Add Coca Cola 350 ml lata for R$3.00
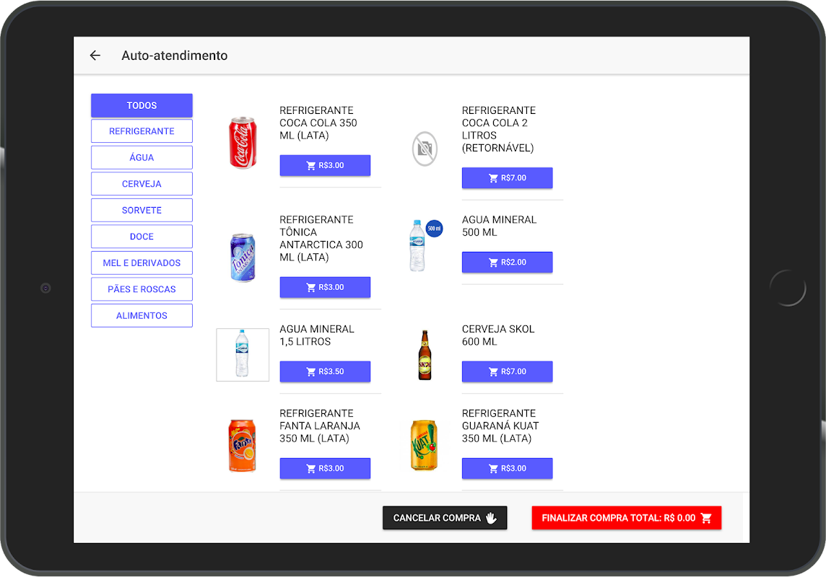The image size is (826, 577). pos(325,165)
